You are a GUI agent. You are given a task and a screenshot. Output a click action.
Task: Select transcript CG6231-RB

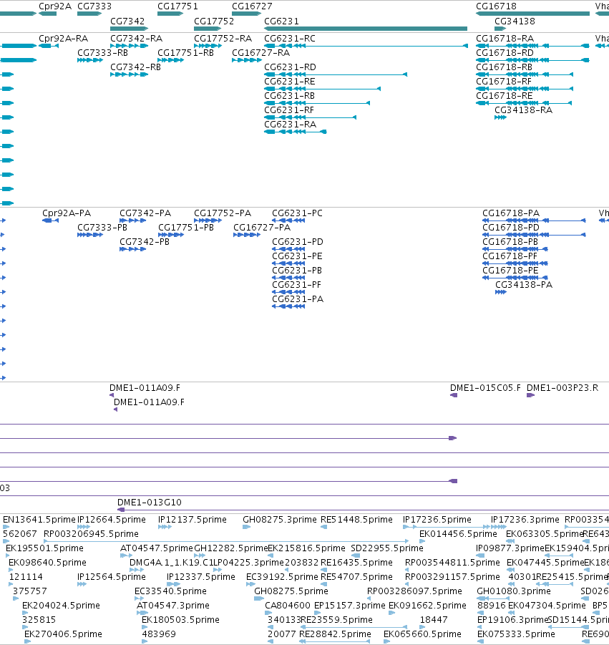[x=290, y=96]
